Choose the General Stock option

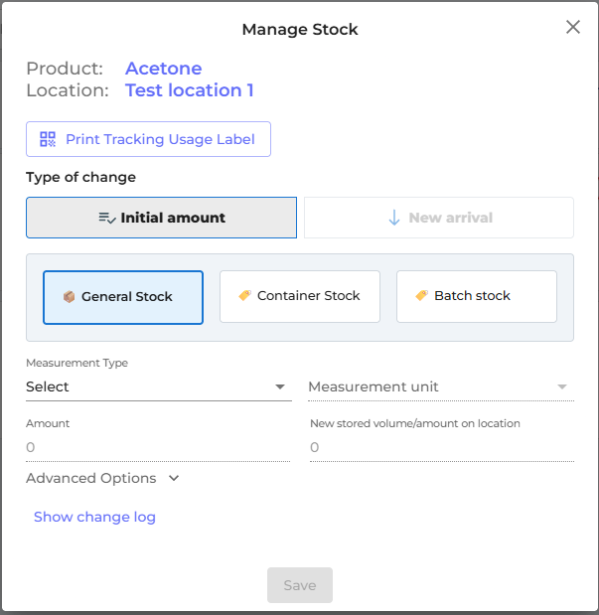click(x=123, y=297)
